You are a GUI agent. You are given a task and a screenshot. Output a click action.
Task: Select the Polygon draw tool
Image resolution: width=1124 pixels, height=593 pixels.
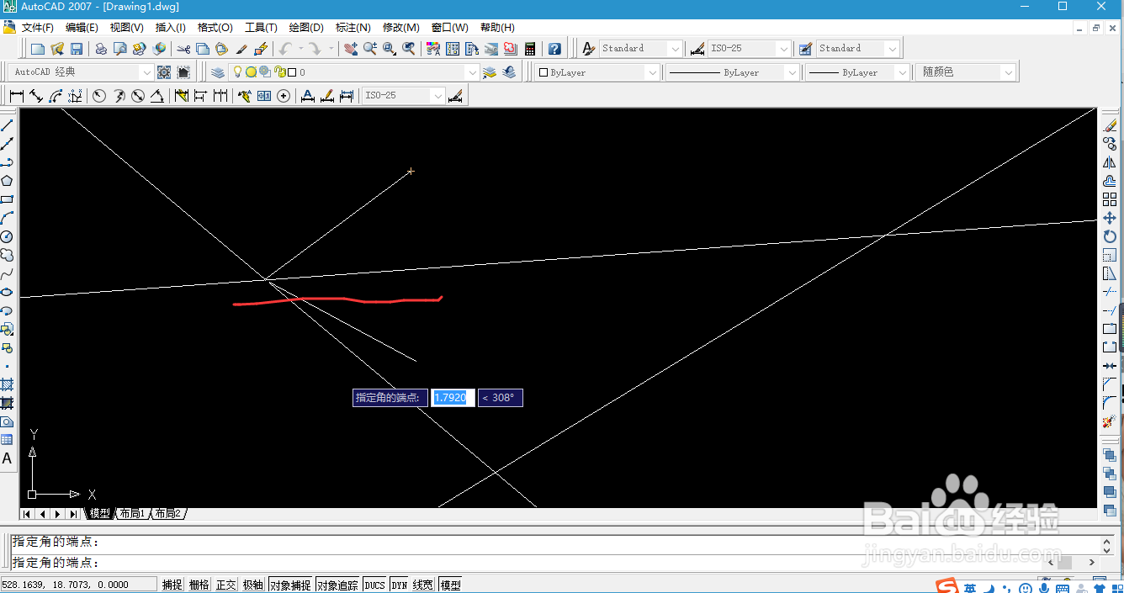(7, 181)
